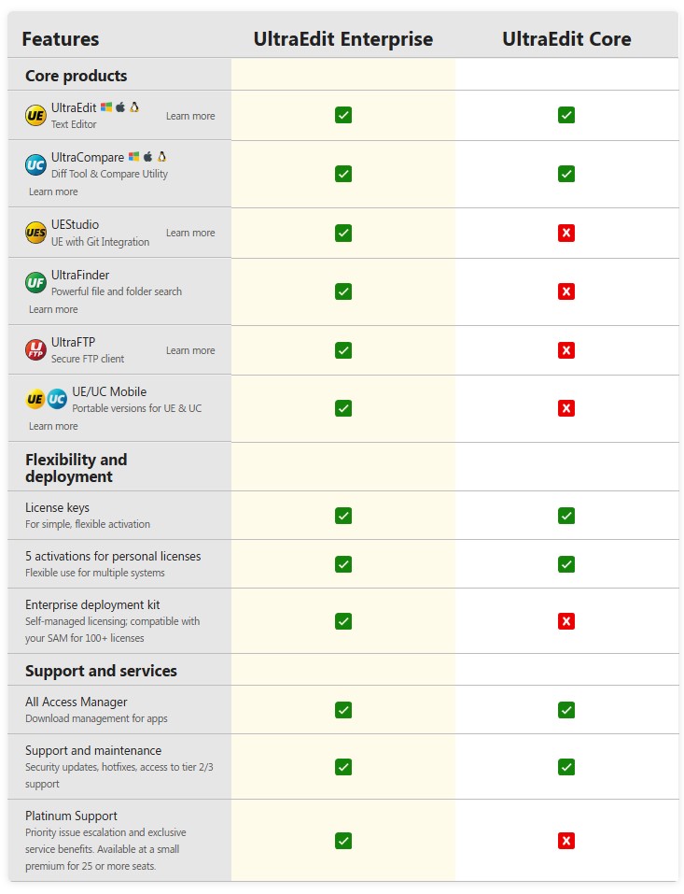
Task: Click the UEStudio UES product icon
Action: (35, 233)
